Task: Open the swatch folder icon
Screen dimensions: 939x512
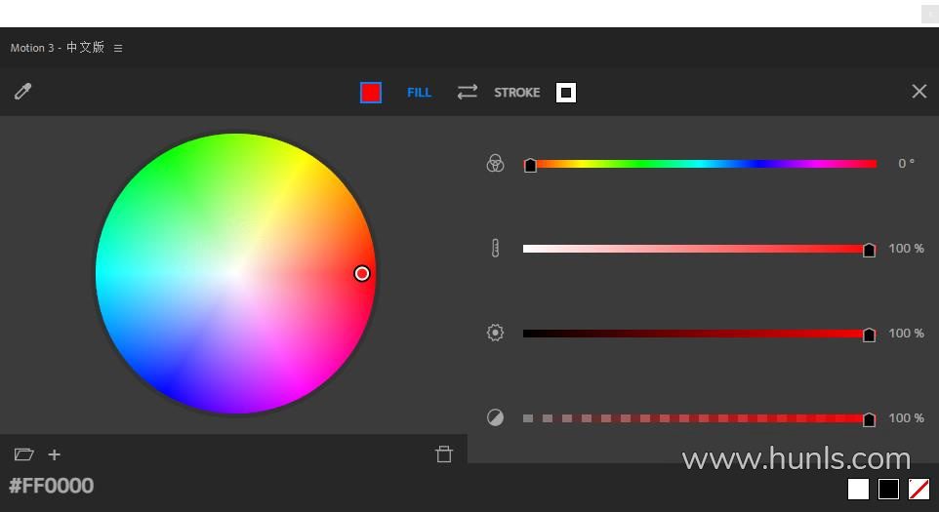Action: coord(24,454)
